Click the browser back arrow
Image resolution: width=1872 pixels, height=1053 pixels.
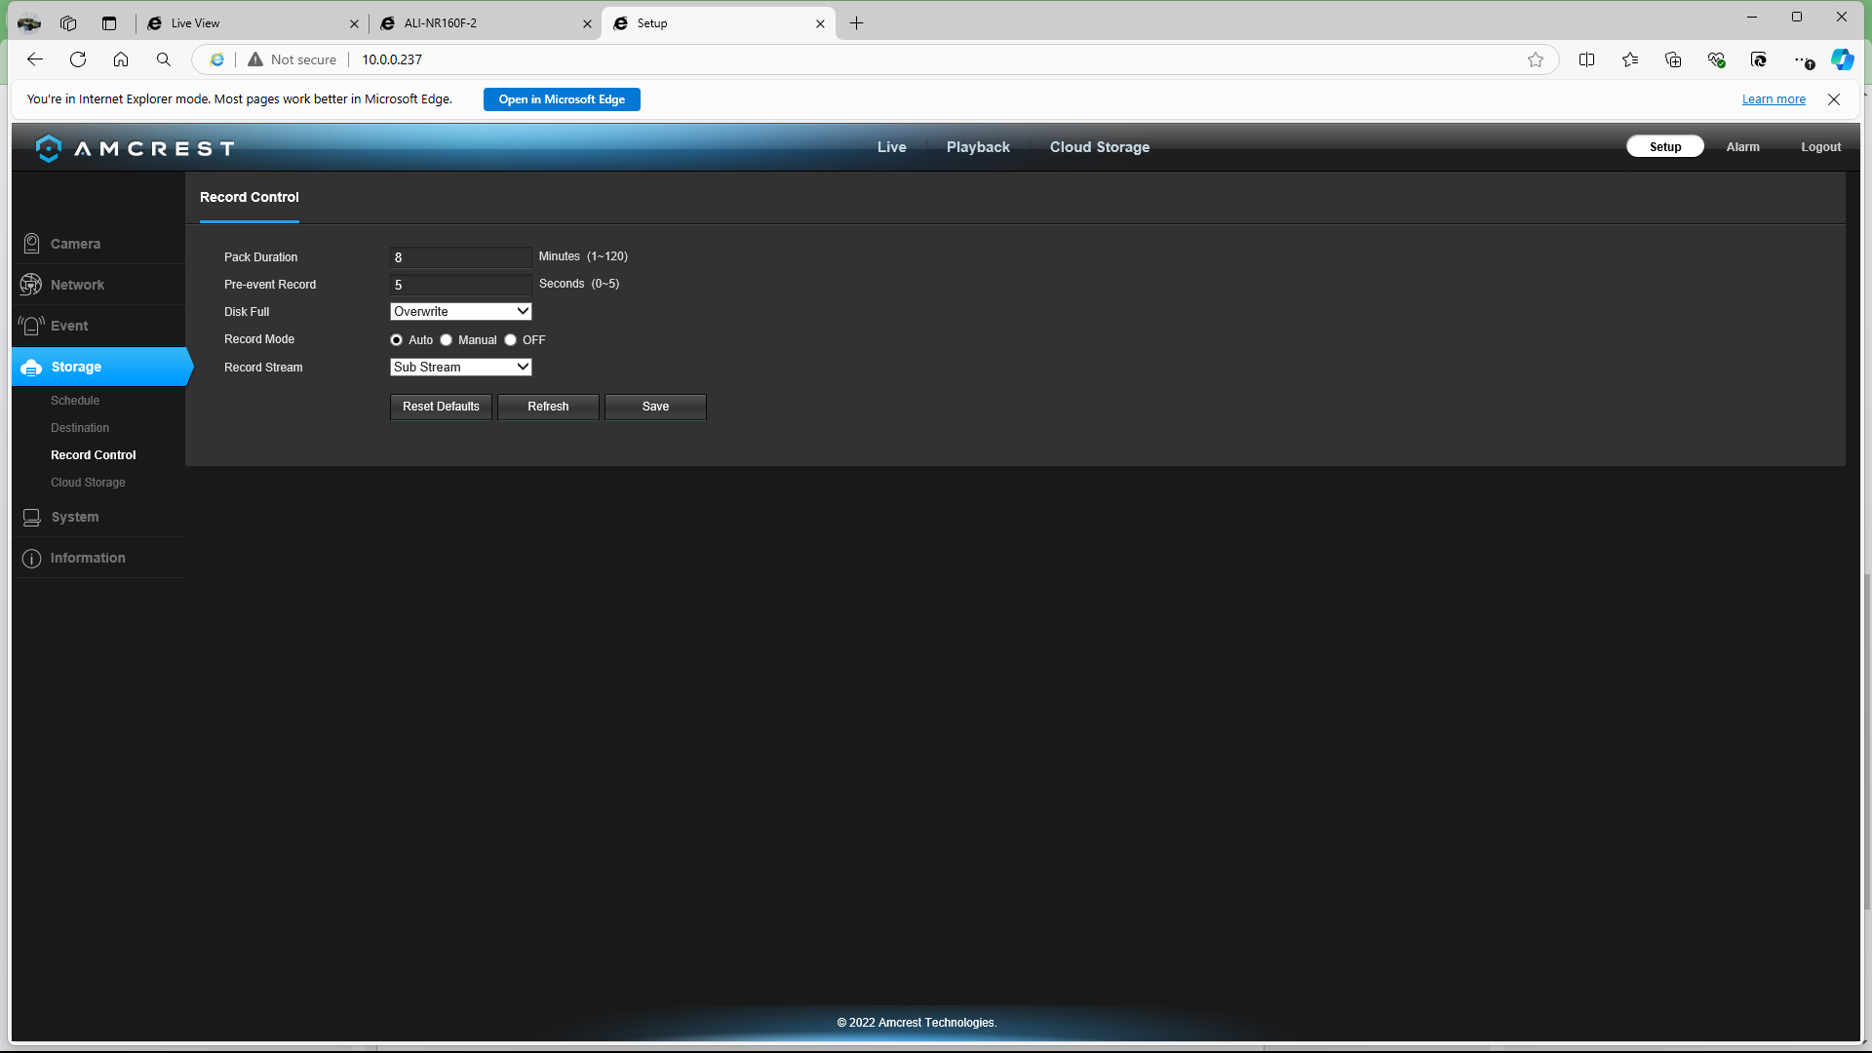click(35, 59)
